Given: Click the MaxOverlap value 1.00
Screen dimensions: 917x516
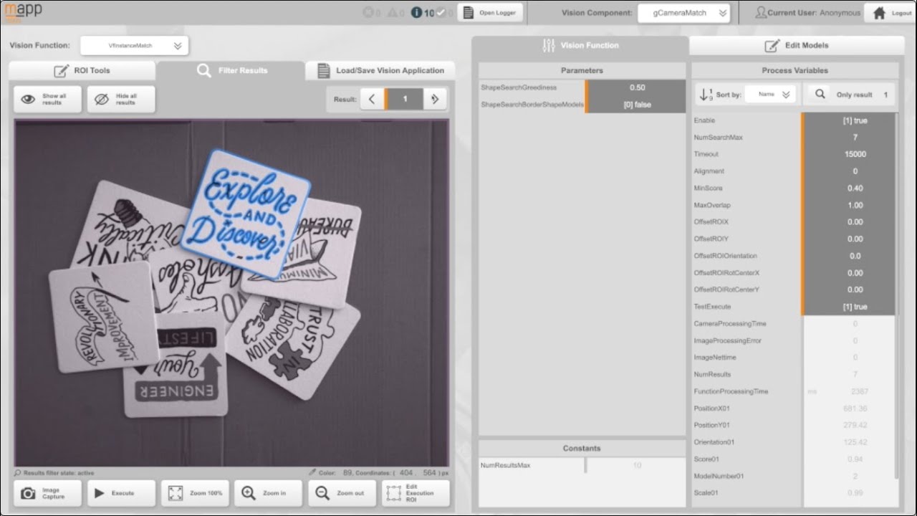Looking at the screenshot, I should [850, 205].
